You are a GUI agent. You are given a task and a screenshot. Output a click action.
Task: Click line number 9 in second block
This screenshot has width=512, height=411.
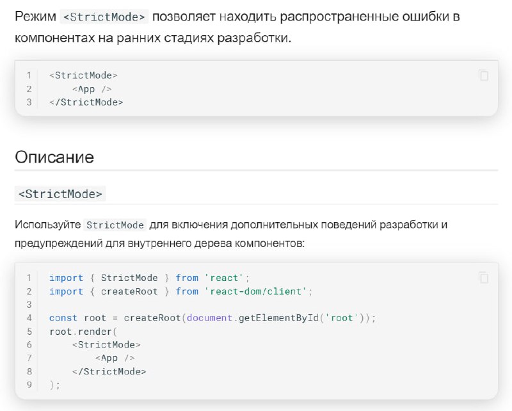tap(29, 385)
